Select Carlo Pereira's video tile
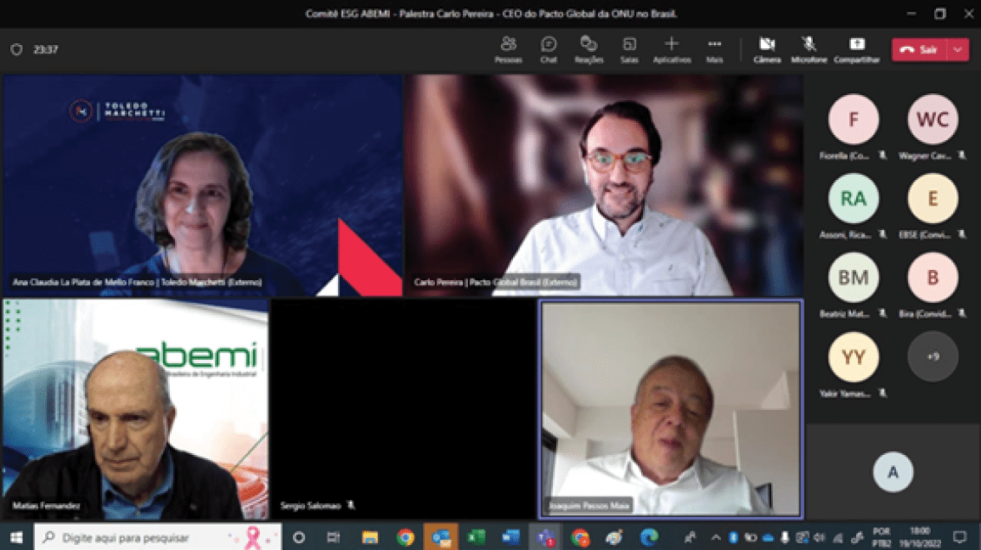 [x=603, y=185]
